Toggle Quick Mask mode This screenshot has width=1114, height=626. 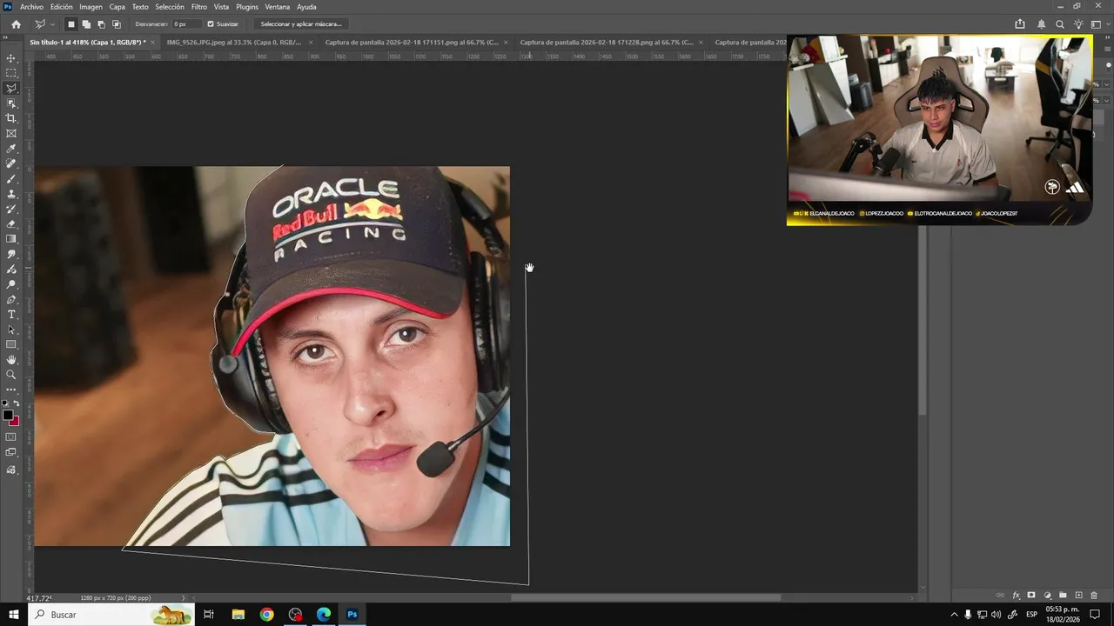[x=11, y=437]
